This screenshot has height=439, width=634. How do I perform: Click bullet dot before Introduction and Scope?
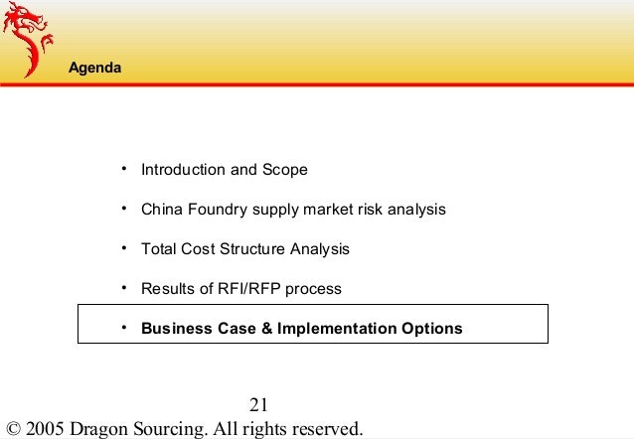[124, 169]
